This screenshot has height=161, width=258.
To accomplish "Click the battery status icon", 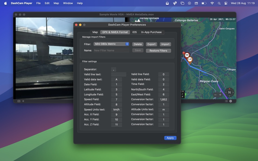I will (204, 3).
